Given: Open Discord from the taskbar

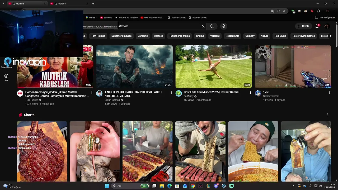Looking at the screenshot, I should (x=216, y=186).
